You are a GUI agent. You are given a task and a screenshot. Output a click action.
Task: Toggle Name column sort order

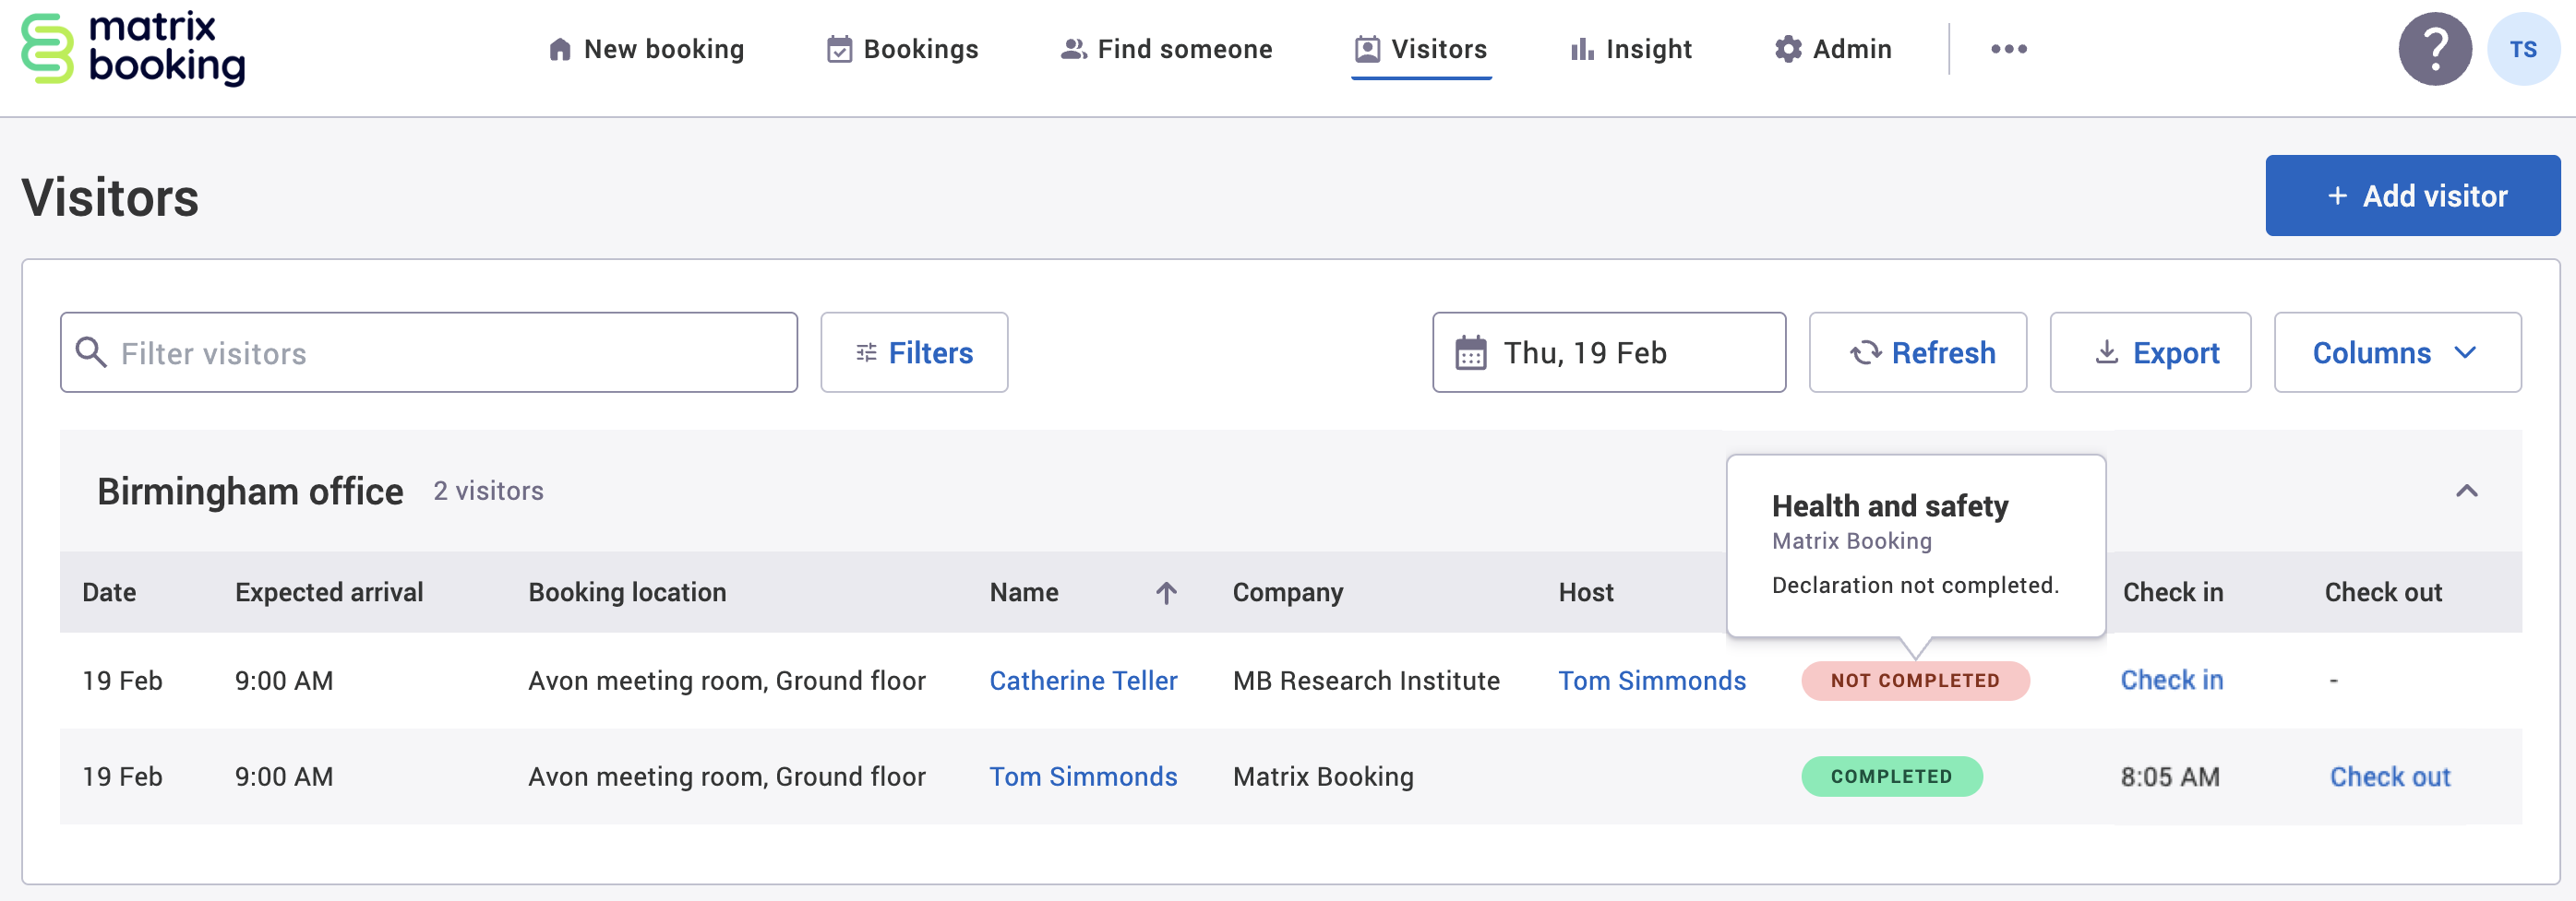(x=1166, y=591)
